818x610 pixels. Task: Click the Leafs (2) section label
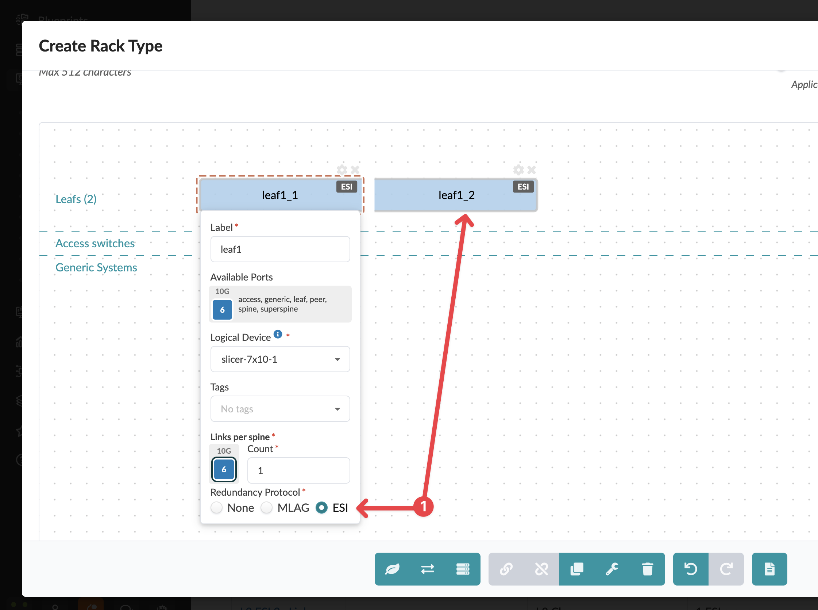(x=76, y=199)
